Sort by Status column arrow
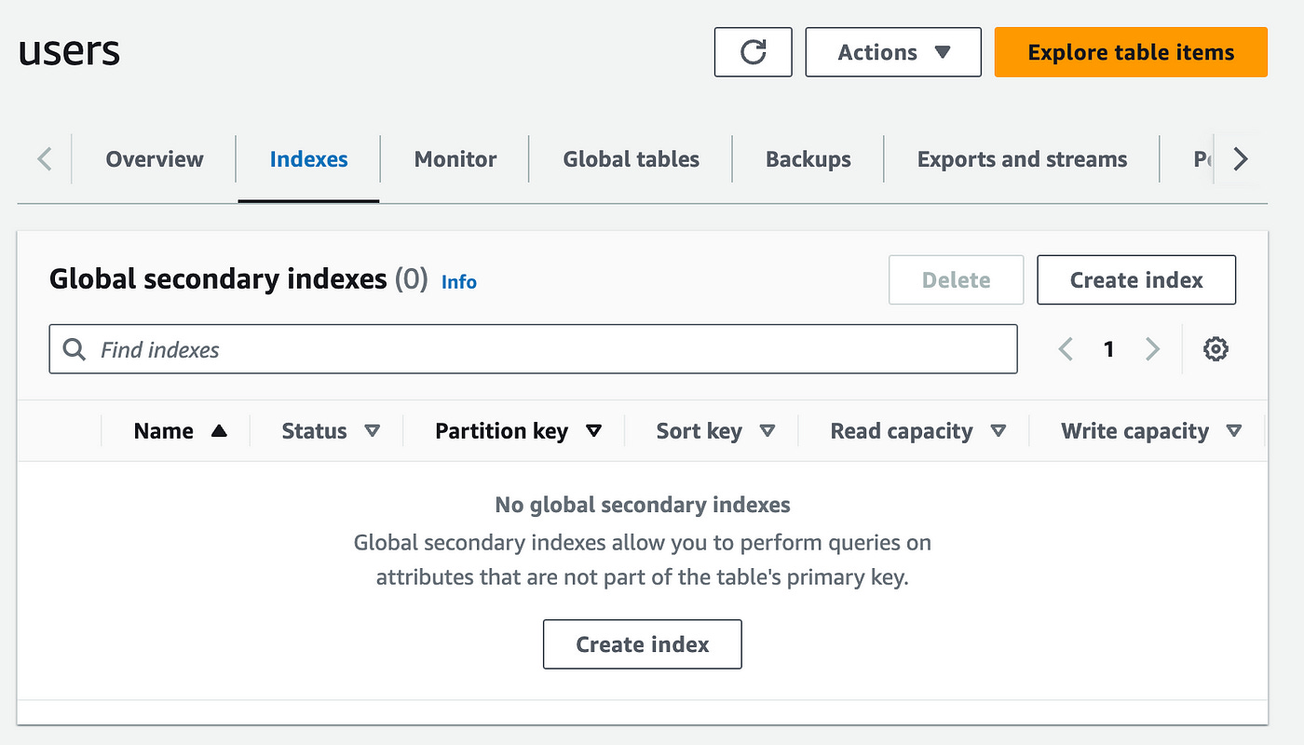 coord(372,431)
